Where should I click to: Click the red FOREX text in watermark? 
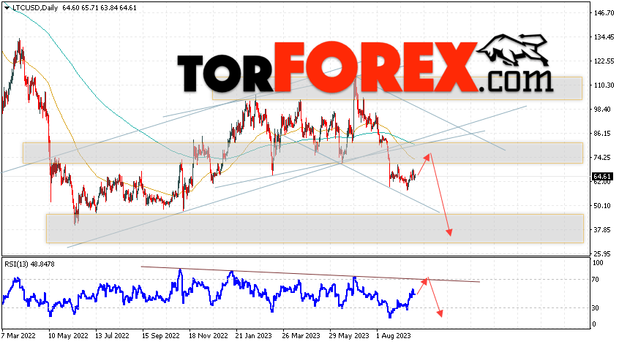[x=376, y=67]
